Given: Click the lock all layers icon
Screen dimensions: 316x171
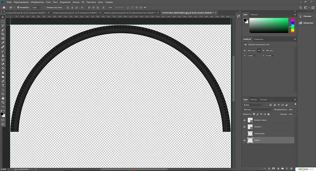Looking at the screenshot, I should [268, 114].
